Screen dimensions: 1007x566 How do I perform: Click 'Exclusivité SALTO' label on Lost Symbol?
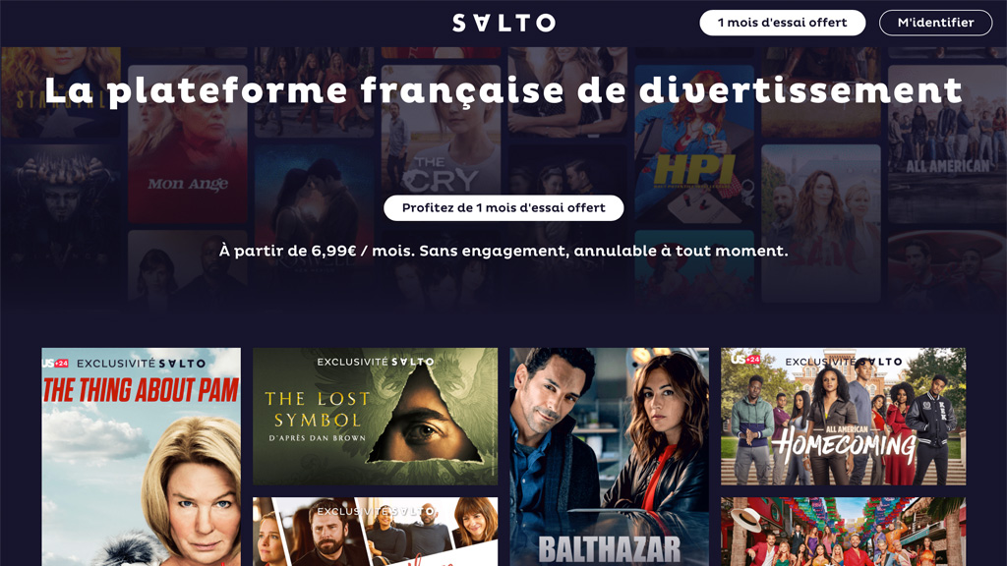376,362
